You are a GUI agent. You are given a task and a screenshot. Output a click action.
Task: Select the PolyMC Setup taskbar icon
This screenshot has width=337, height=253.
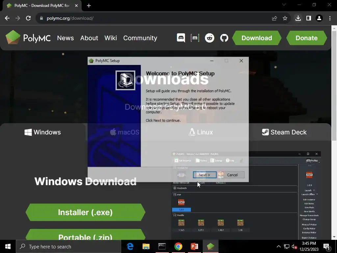point(210,246)
